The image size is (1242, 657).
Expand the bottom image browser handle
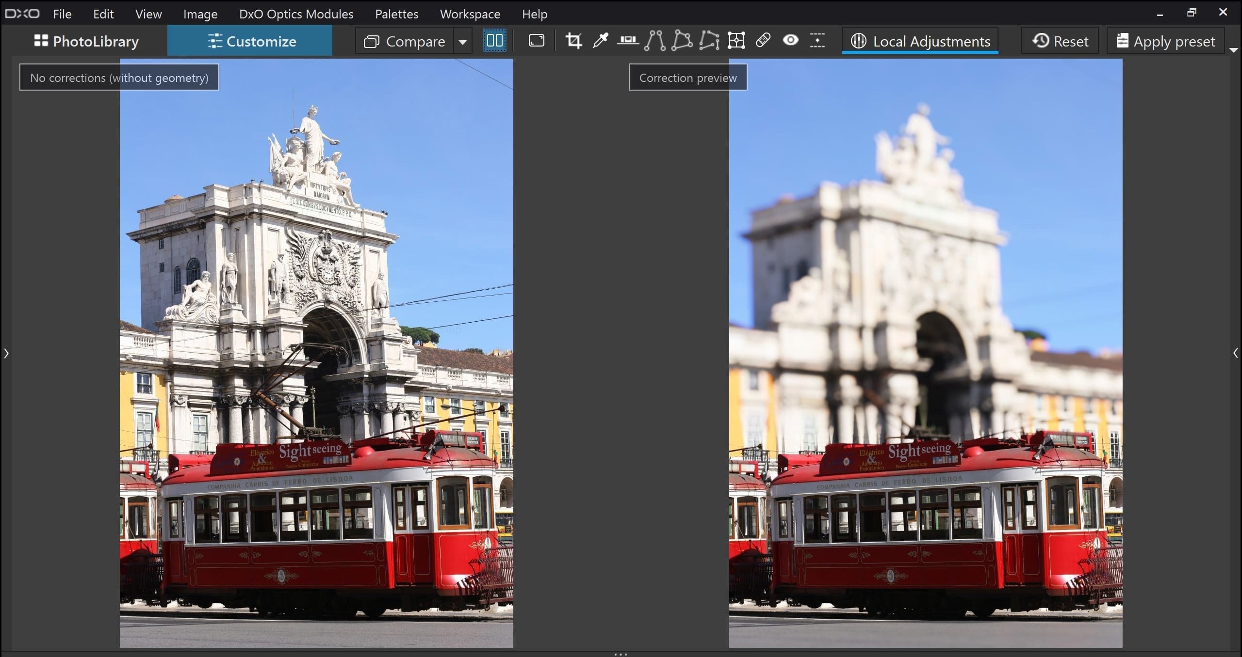(621, 654)
